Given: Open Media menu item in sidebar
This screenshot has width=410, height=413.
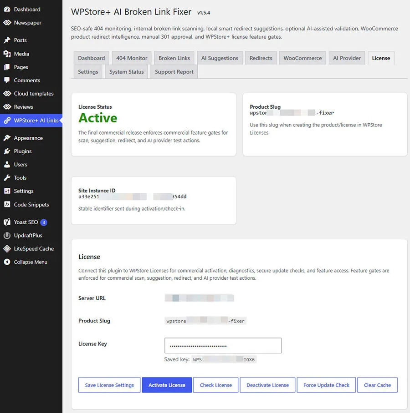Looking at the screenshot, I should click(21, 54).
